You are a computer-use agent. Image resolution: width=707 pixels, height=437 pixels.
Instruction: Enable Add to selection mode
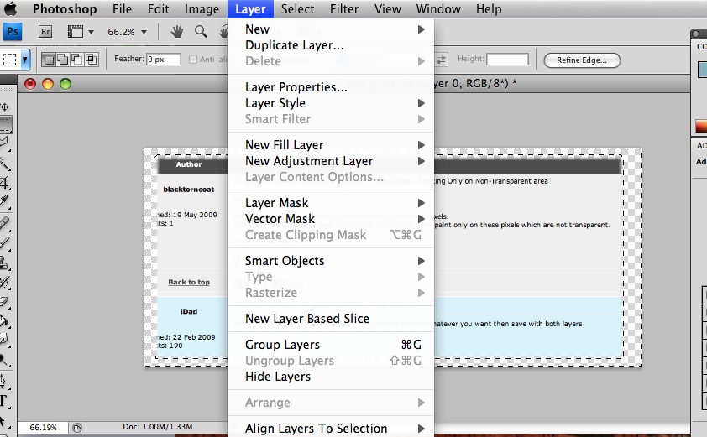[x=63, y=60]
